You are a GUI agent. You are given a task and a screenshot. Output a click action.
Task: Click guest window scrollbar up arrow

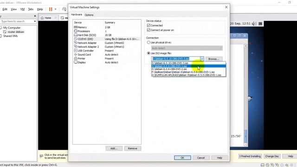click(245, 46)
